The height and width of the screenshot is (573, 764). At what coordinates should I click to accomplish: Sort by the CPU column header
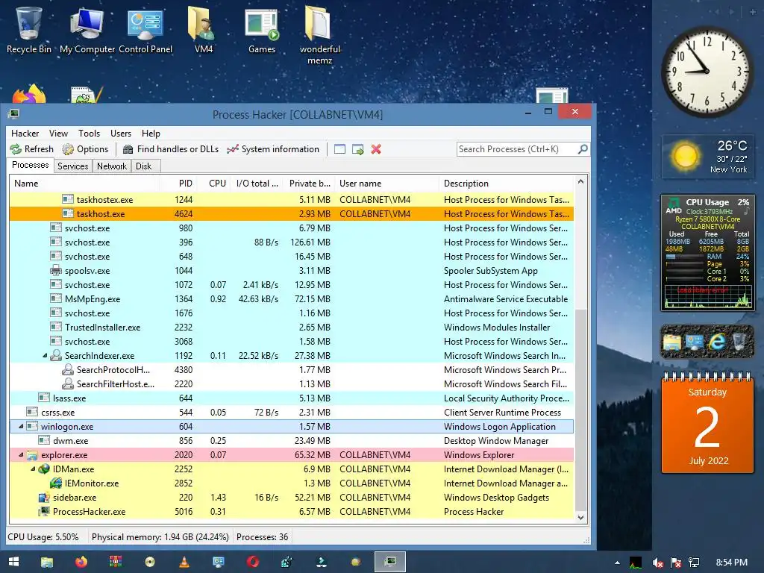214,184
